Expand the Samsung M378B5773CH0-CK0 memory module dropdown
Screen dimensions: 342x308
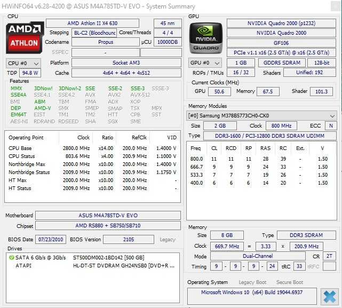pyautogui.click(x=261, y=116)
